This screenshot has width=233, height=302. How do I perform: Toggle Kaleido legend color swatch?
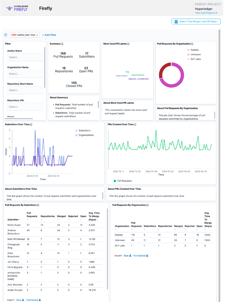(188, 50)
